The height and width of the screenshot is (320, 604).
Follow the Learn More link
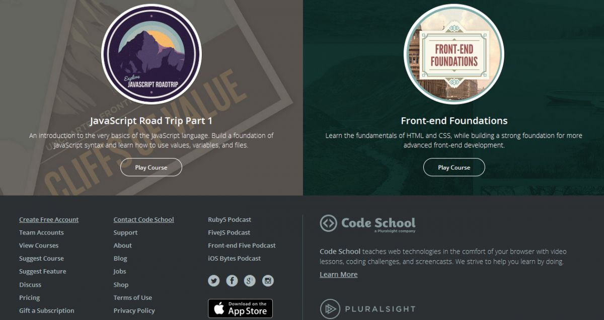(339, 274)
